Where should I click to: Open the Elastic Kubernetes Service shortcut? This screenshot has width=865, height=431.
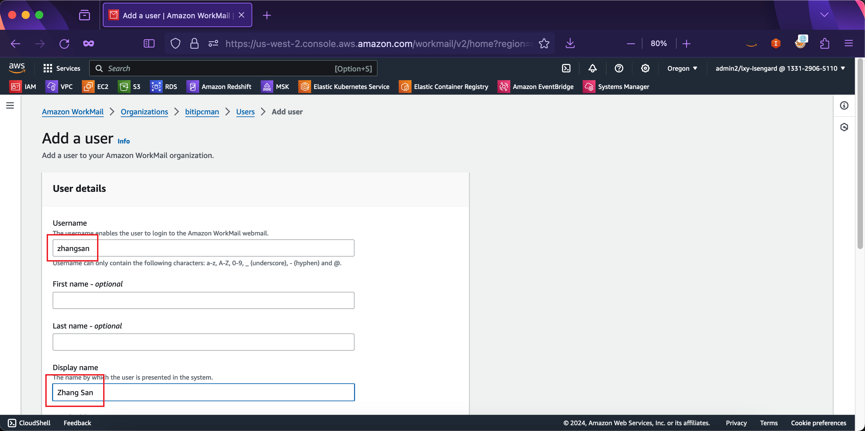click(x=344, y=87)
